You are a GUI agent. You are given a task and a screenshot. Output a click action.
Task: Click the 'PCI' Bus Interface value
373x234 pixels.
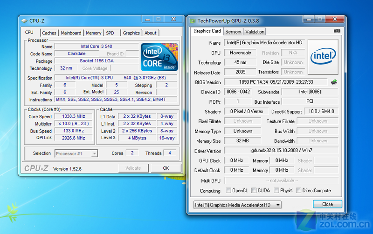tap(310, 101)
